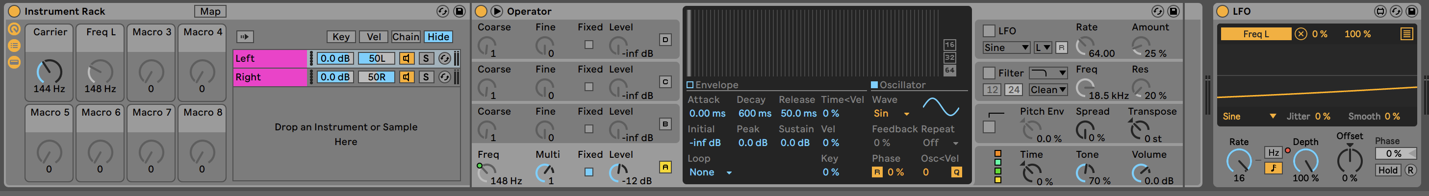
Task: Click the Freq L macro knob
Action: coord(101,72)
